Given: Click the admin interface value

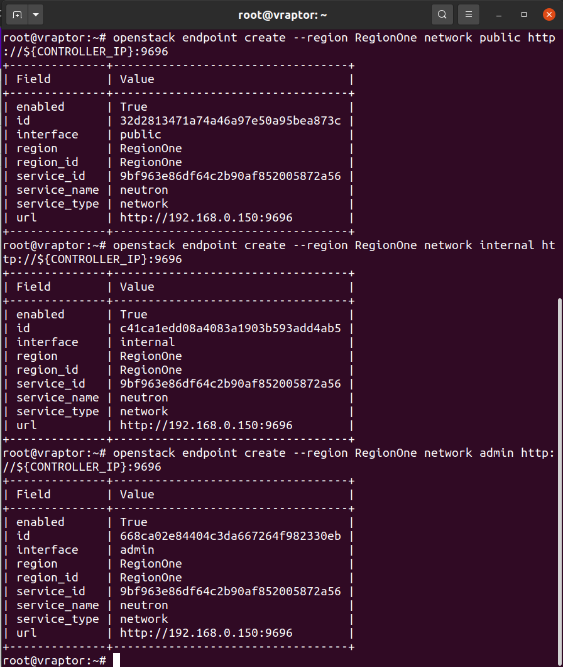Looking at the screenshot, I should pos(137,549).
